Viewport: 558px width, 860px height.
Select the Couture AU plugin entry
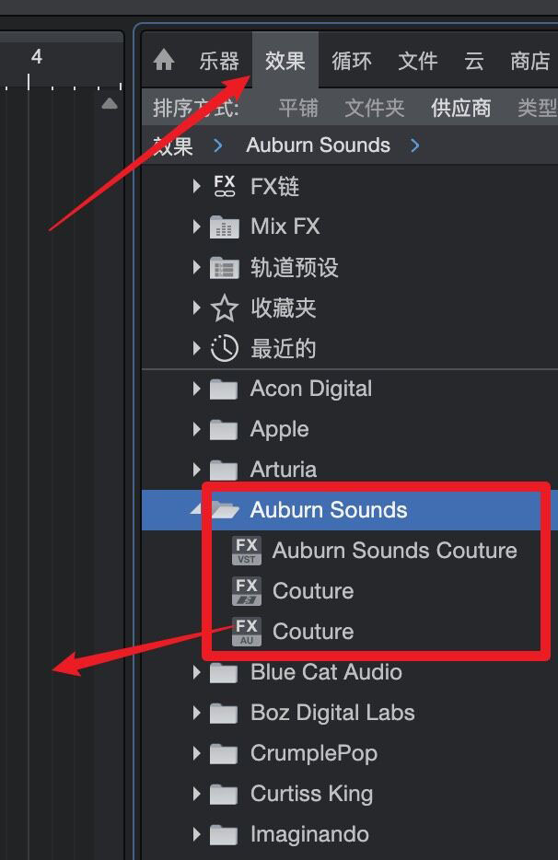click(293, 632)
